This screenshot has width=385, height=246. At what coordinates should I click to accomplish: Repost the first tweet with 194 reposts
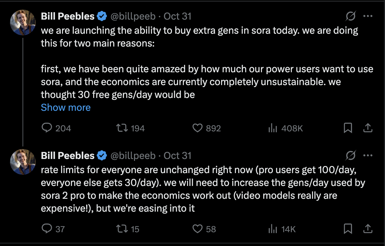point(122,128)
